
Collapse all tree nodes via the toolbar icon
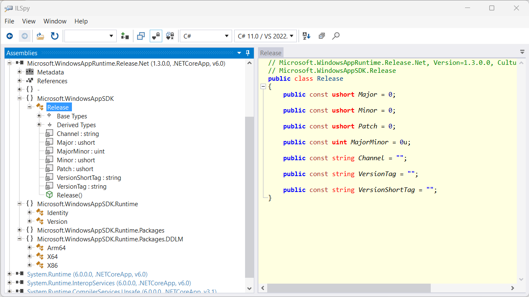pos(321,36)
